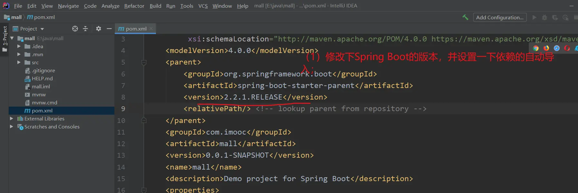578x193 pixels.
Task: Hide the Project tool window with minus icon
Action: point(109,29)
